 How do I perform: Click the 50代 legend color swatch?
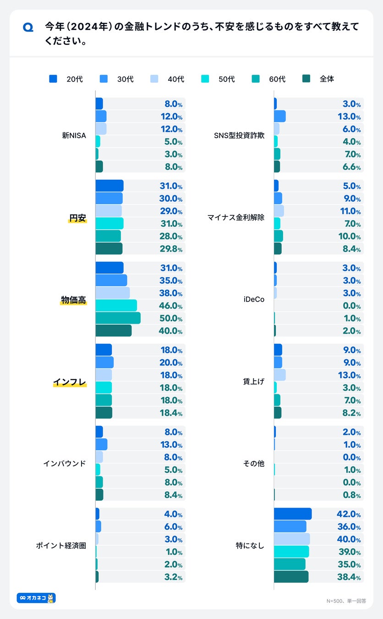pos(205,79)
